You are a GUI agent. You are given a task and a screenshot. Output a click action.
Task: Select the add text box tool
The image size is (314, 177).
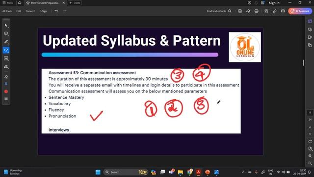coord(6,59)
